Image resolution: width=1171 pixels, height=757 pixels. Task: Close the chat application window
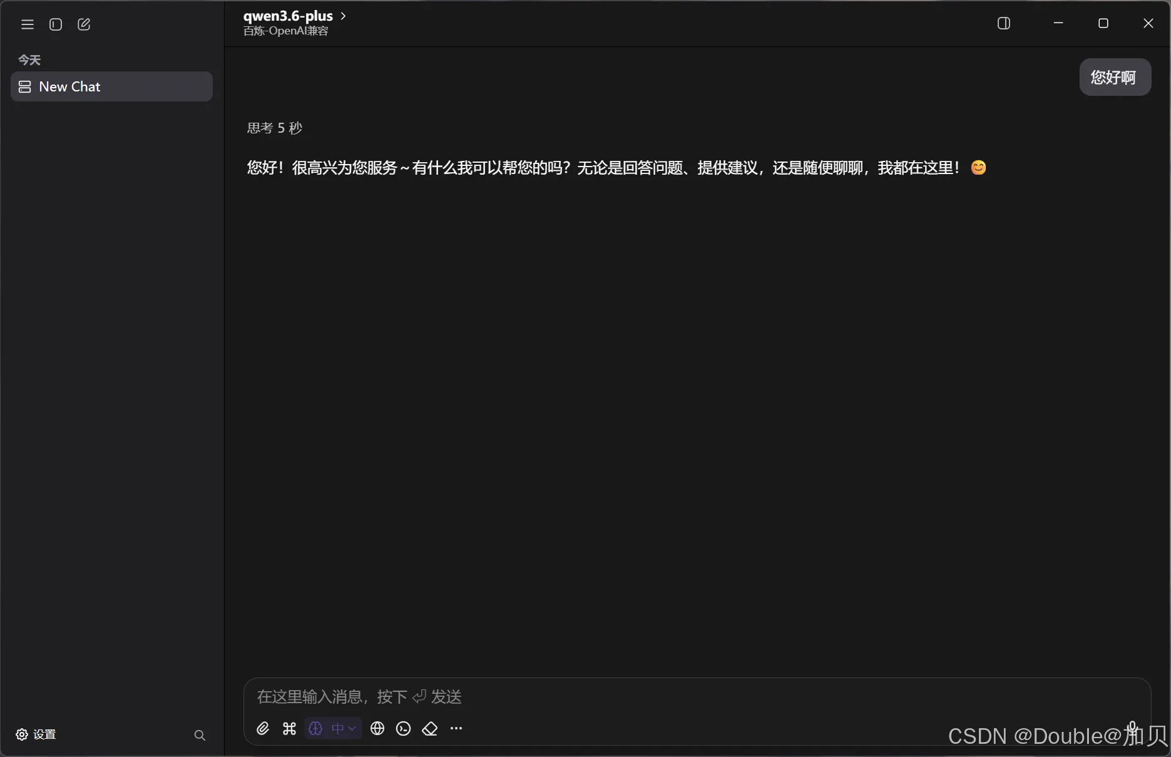point(1148,23)
